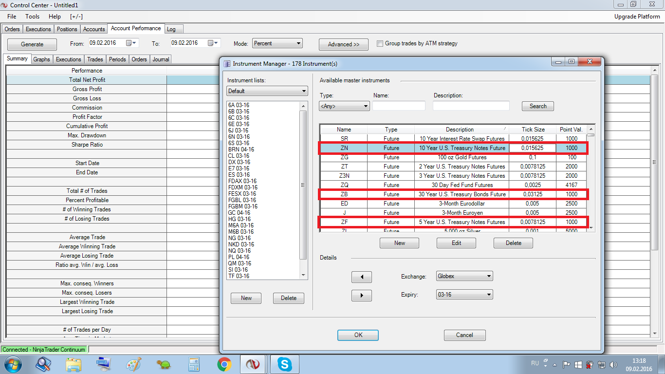Screen dimensions: 665x374
Task: Open the Mode Percent dropdown
Action: [x=277, y=43]
